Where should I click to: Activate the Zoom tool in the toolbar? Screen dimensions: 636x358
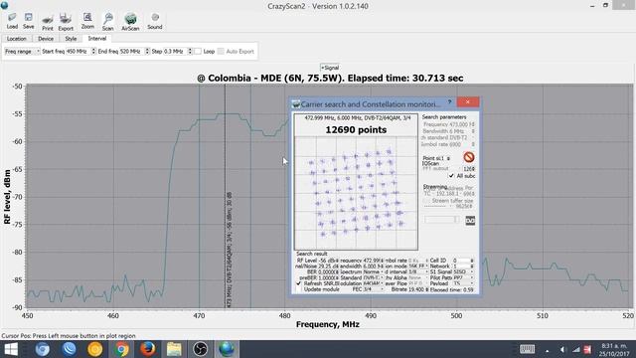pos(87,21)
